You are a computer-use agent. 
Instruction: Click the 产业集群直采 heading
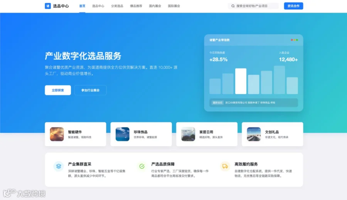80,164
